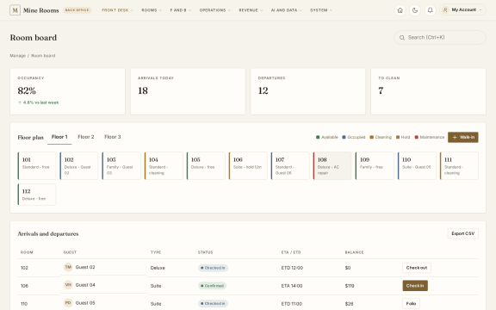The image size is (496, 310).
Task: Focus the Search (Ctrl+K) field
Action: pyautogui.click(x=440, y=37)
